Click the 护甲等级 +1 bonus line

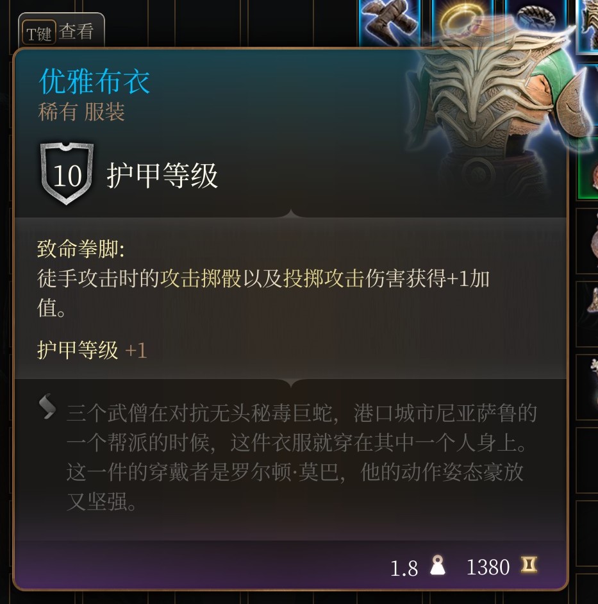click(92, 349)
